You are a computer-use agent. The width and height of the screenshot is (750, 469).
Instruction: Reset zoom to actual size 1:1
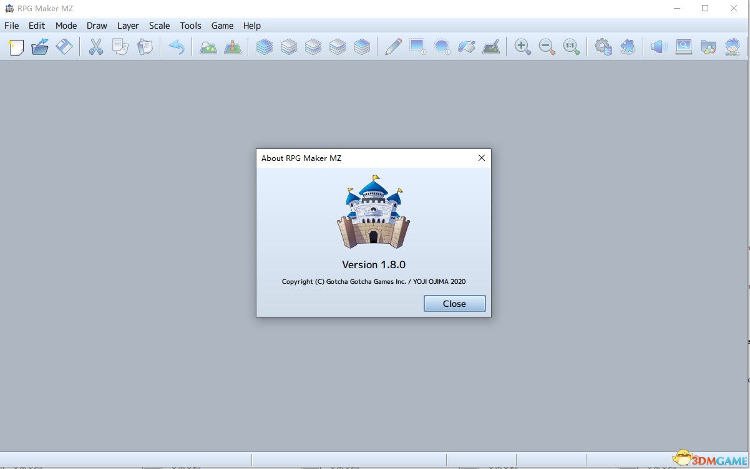tap(572, 47)
